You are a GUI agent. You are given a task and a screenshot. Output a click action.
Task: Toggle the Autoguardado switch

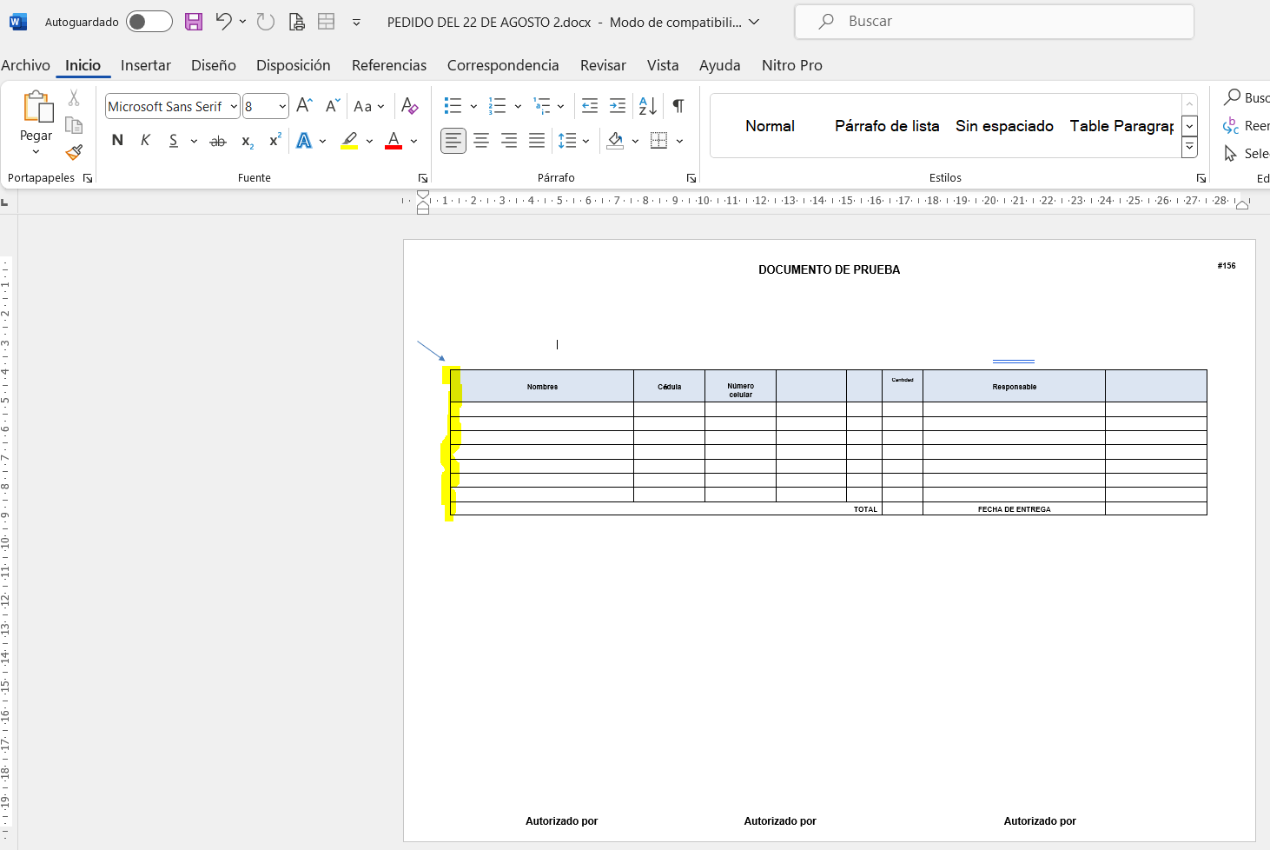click(149, 22)
